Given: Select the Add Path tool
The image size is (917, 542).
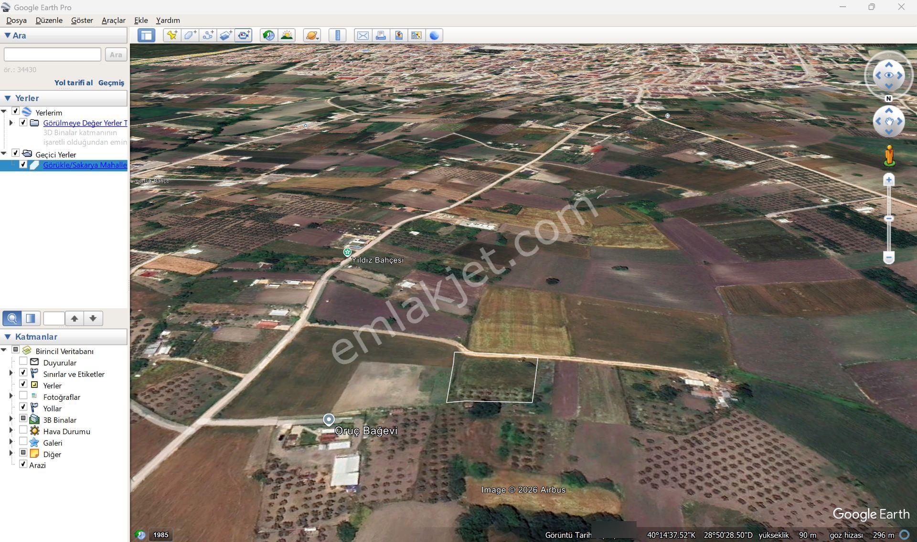Looking at the screenshot, I should [208, 35].
